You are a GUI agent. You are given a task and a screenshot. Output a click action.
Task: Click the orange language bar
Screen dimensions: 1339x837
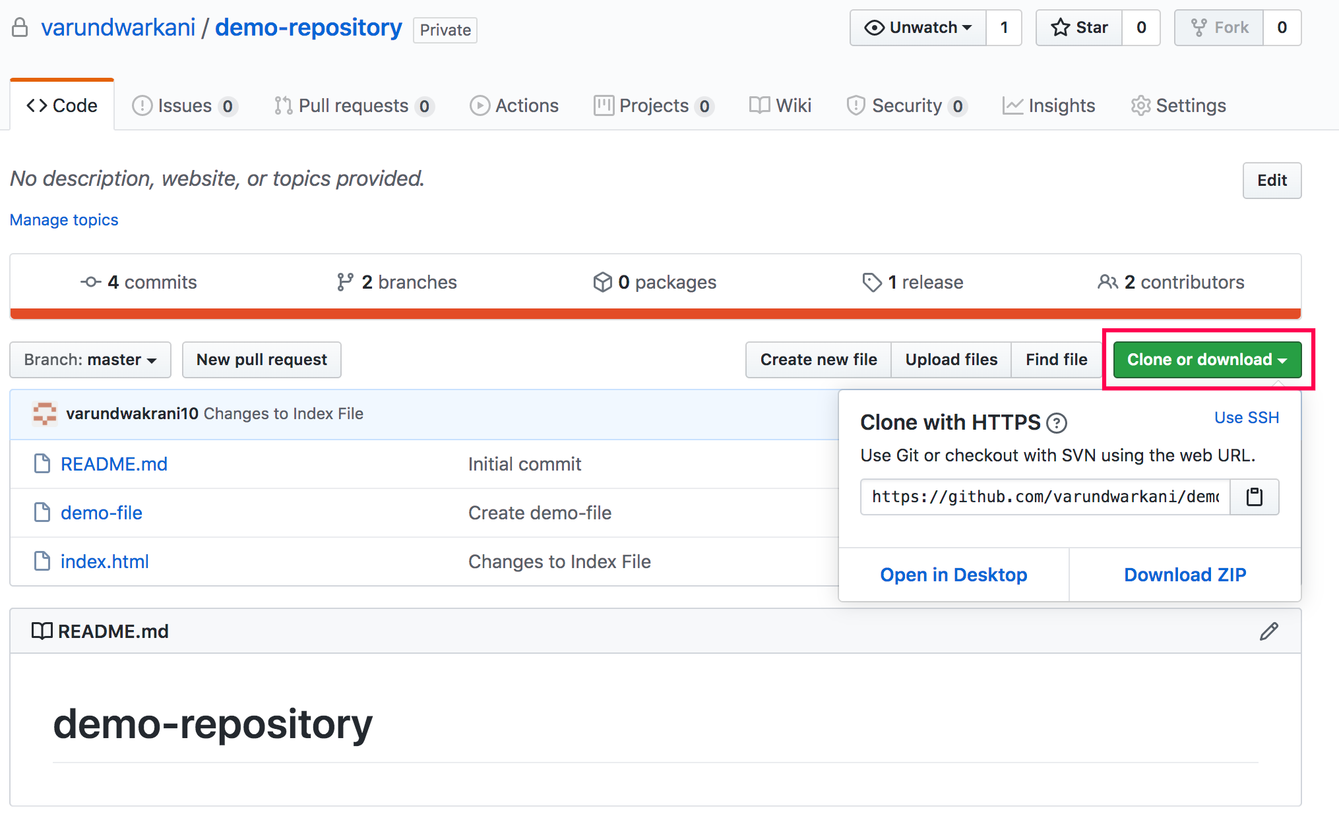656,314
